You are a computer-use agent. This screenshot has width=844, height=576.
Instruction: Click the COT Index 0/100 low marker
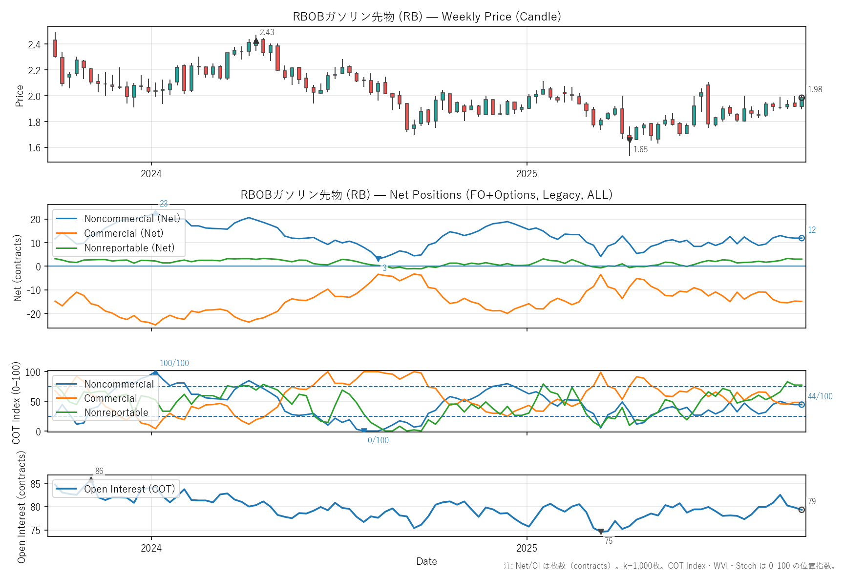tap(364, 431)
